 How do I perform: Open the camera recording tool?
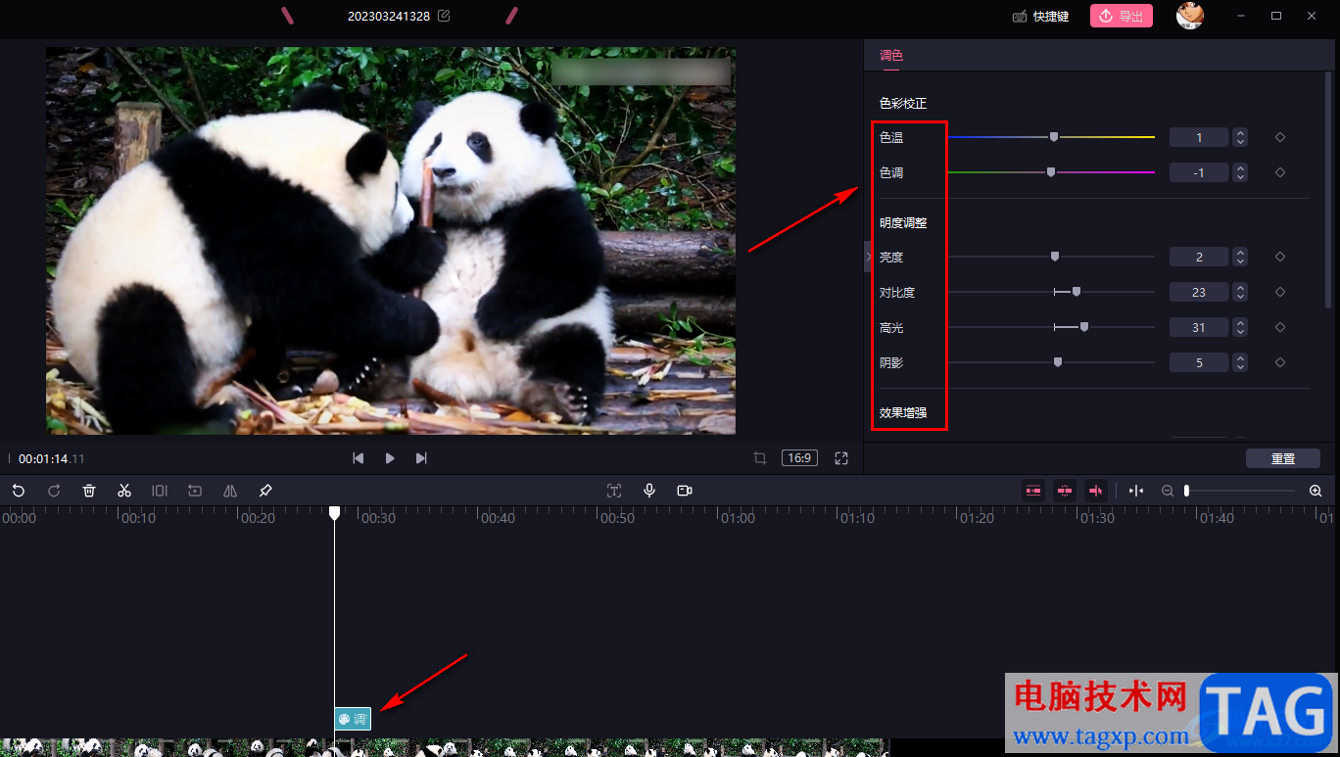pos(685,491)
